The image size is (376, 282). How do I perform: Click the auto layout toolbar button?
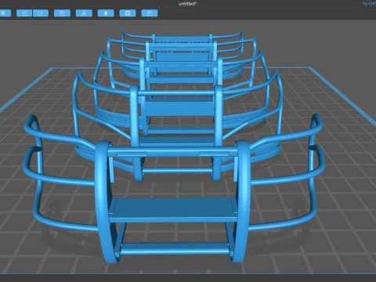click(x=84, y=13)
